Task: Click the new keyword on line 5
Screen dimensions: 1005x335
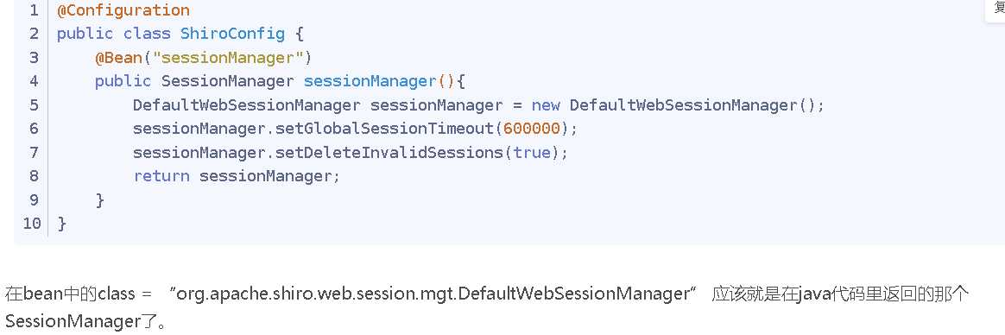Action: pyautogui.click(x=546, y=105)
